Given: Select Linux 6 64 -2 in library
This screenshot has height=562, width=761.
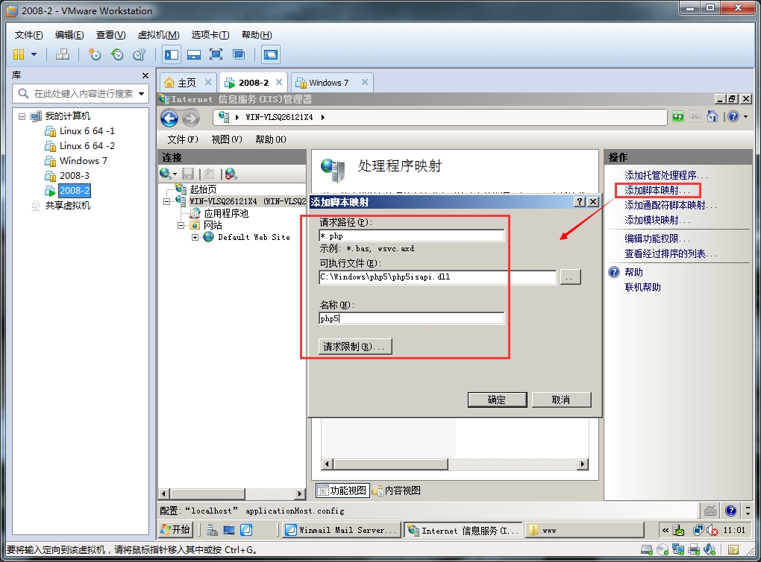Looking at the screenshot, I should (87, 146).
